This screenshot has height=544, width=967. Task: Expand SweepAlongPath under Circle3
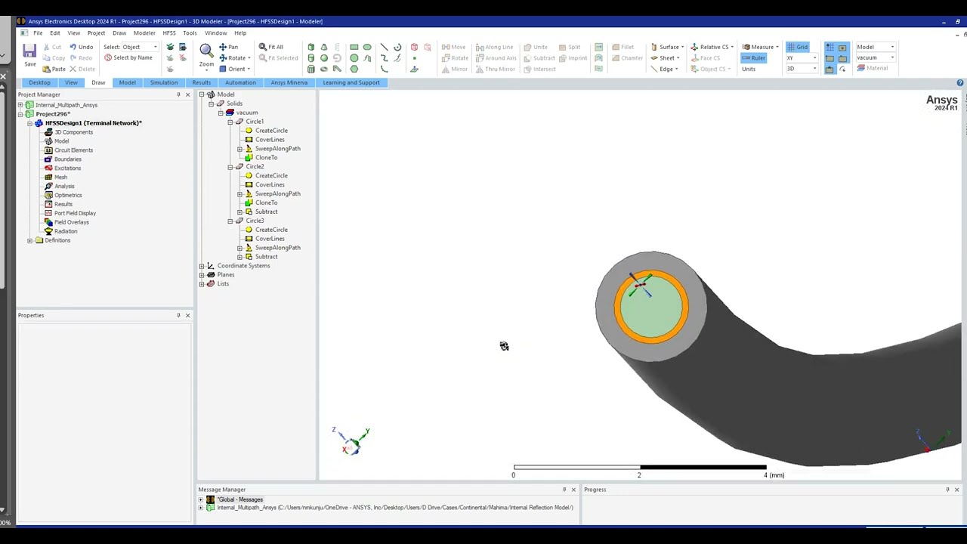coord(240,248)
